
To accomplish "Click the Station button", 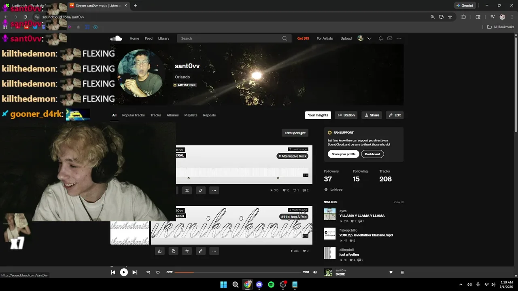I will point(346,115).
